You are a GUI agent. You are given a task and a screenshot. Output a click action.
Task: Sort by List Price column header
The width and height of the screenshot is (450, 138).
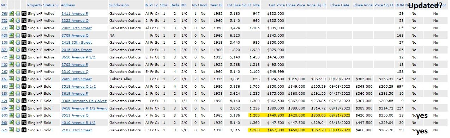click(x=276, y=5)
